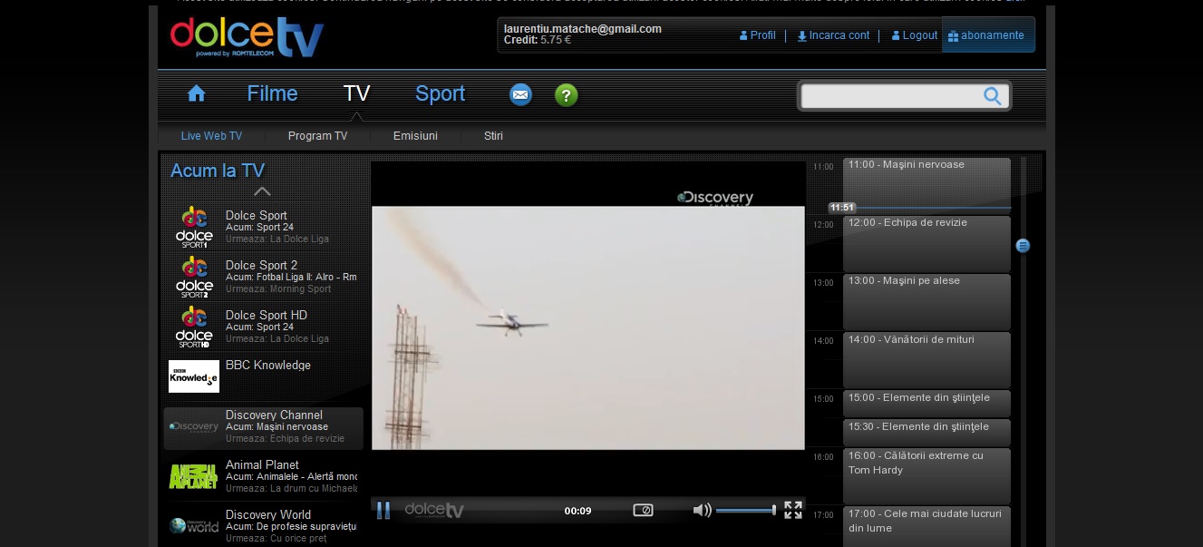Open the mail envelope icon
This screenshot has width=1203, height=547.
520,94
